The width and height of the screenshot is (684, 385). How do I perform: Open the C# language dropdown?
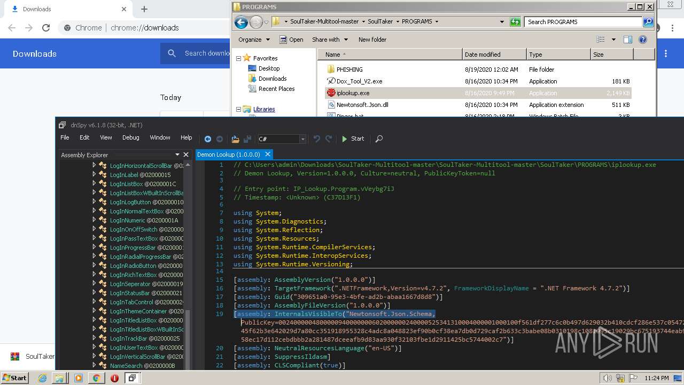tap(282, 139)
